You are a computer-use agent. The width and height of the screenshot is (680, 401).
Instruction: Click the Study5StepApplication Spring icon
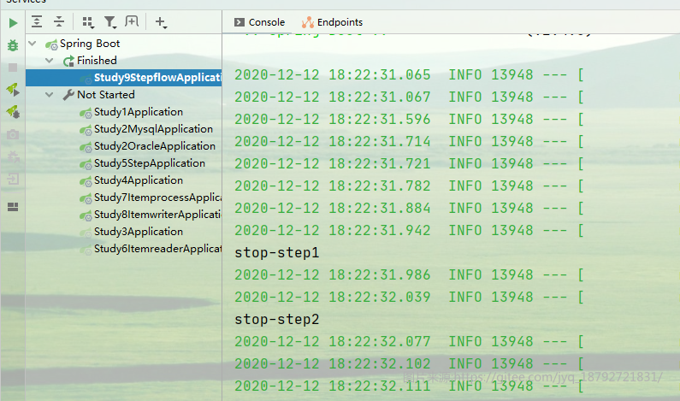[86, 164]
